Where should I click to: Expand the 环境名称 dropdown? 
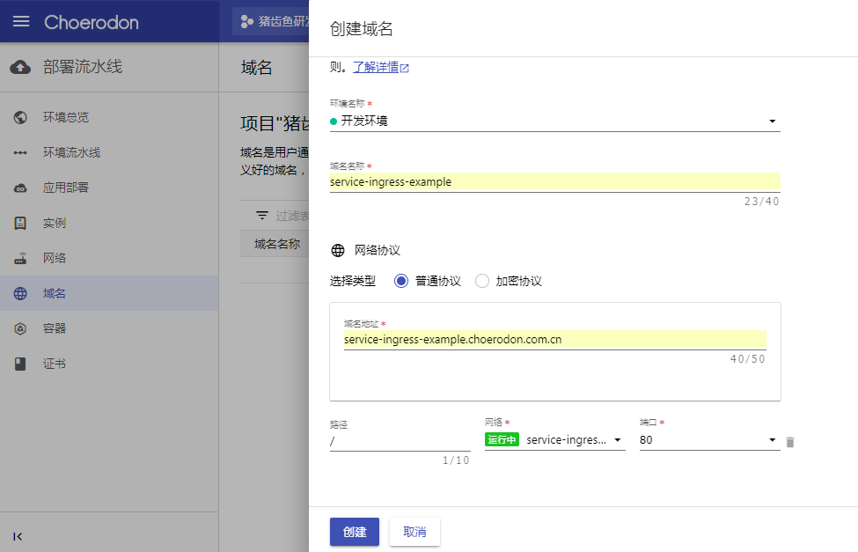[x=772, y=121]
